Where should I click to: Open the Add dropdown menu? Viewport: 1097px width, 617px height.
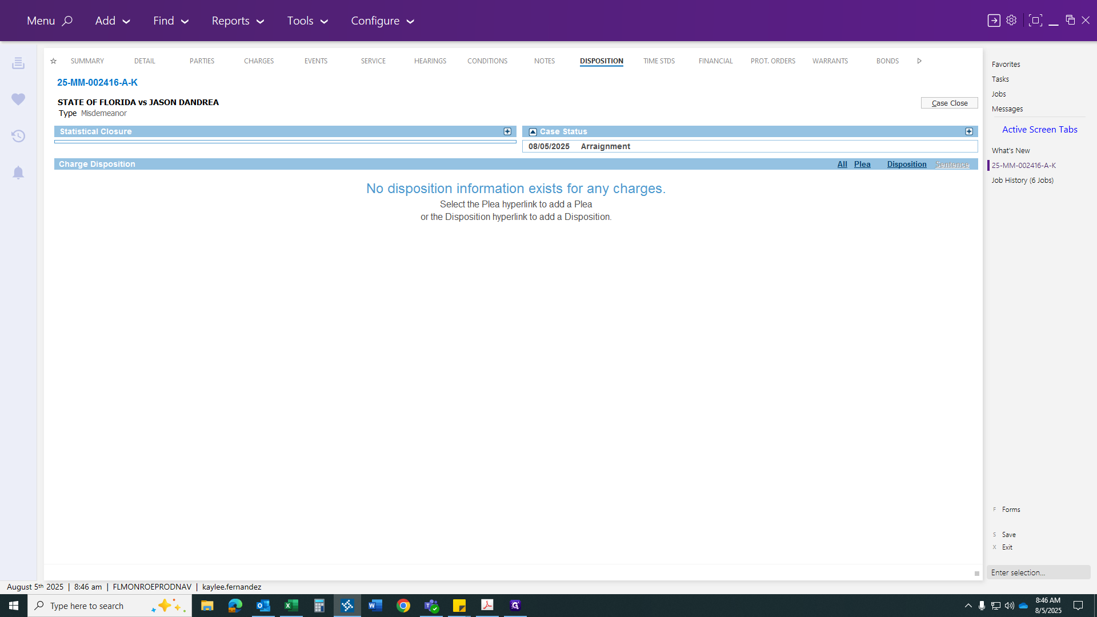pyautogui.click(x=113, y=21)
